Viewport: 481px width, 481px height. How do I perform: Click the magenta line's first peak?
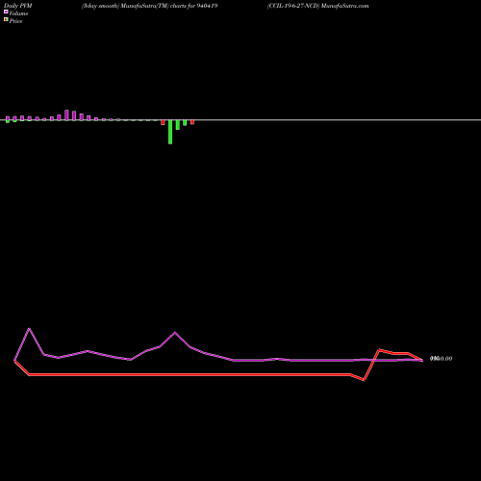tap(29, 329)
